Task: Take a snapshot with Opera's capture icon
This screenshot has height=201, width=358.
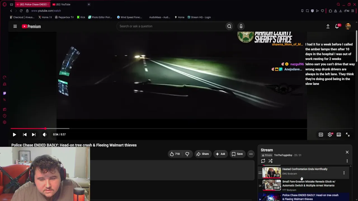Action: tap(307, 11)
